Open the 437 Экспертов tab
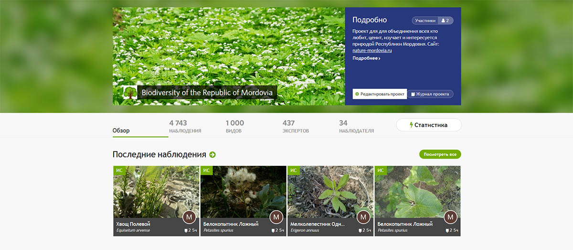Image resolution: width=573 pixels, height=250 pixels. (296, 127)
